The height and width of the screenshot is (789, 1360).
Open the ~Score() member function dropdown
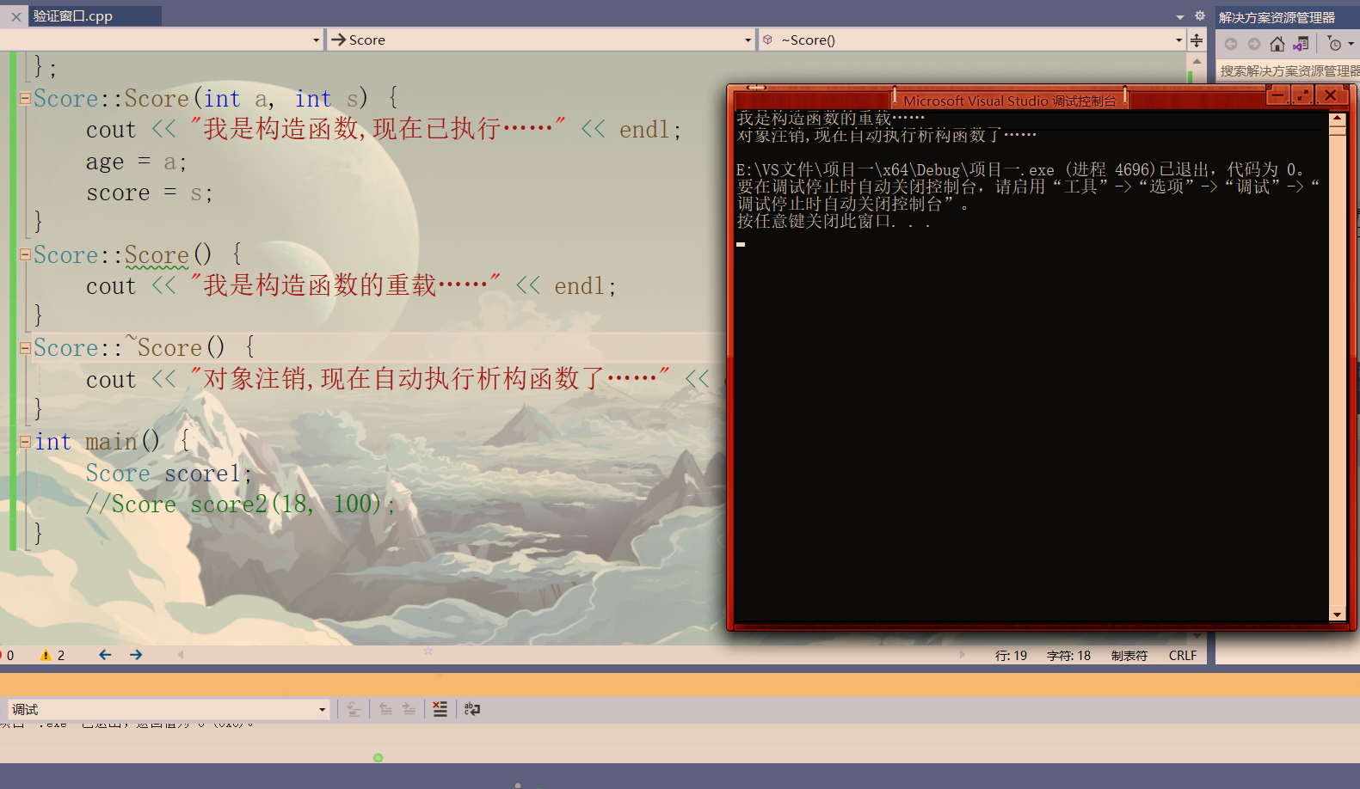click(x=972, y=40)
